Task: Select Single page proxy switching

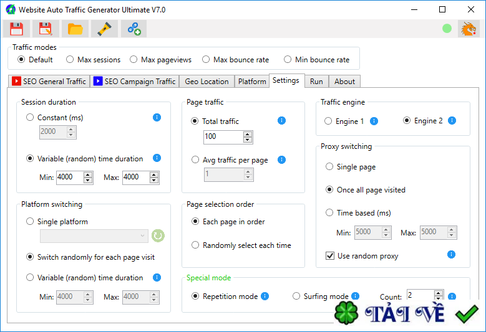Action: click(351, 167)
